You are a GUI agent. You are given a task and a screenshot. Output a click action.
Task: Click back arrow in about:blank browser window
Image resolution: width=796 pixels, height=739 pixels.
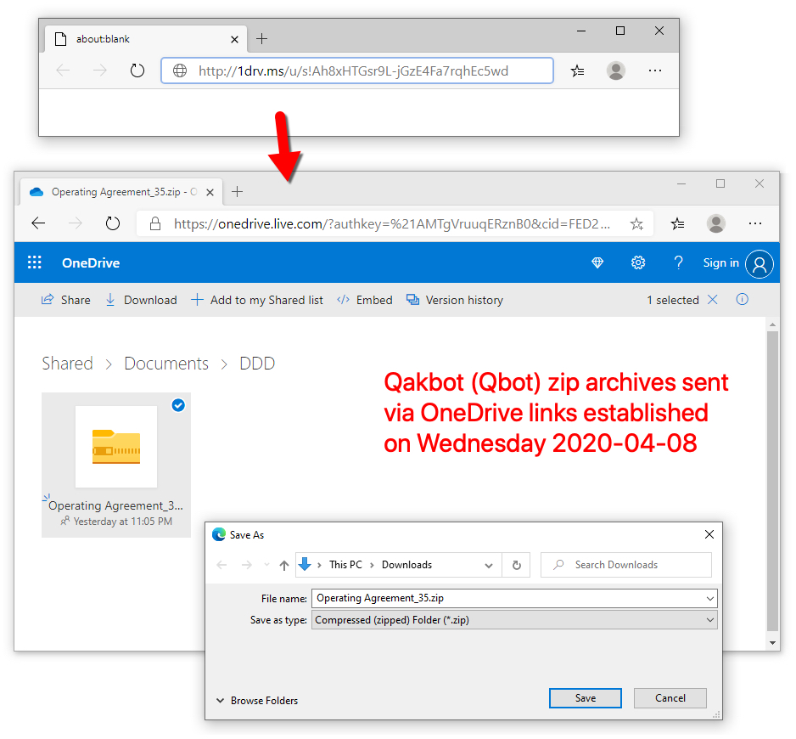63,71
